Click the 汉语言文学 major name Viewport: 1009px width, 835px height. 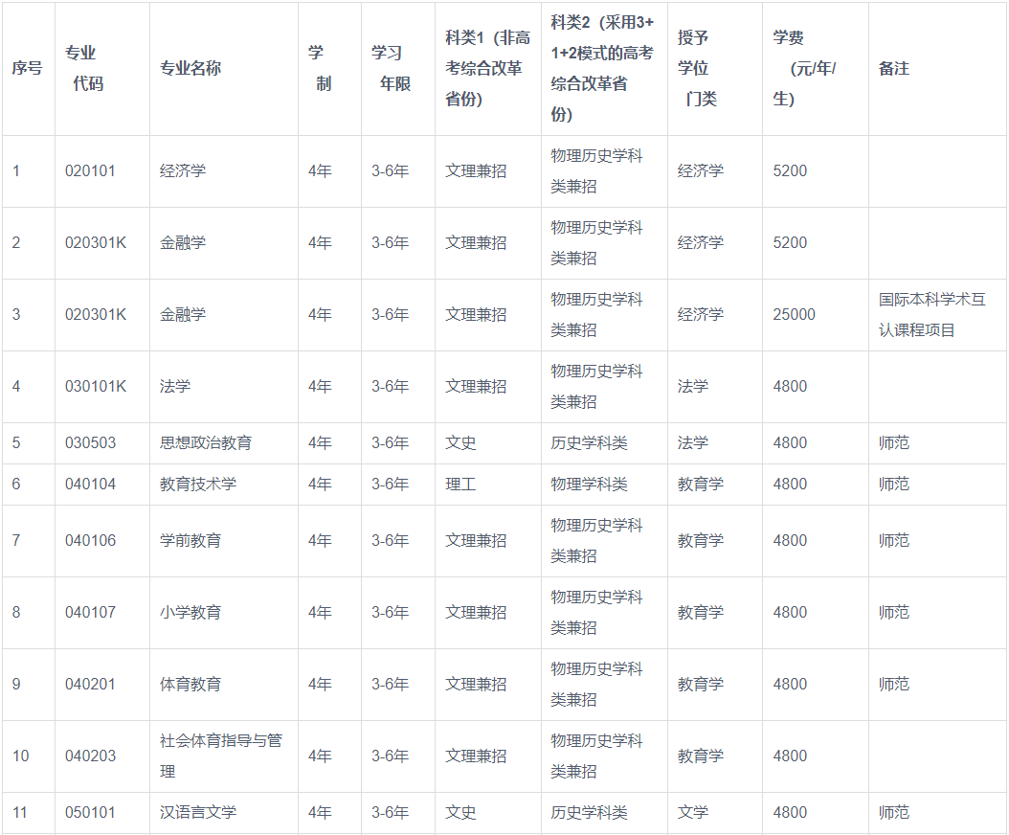point(198,812)
